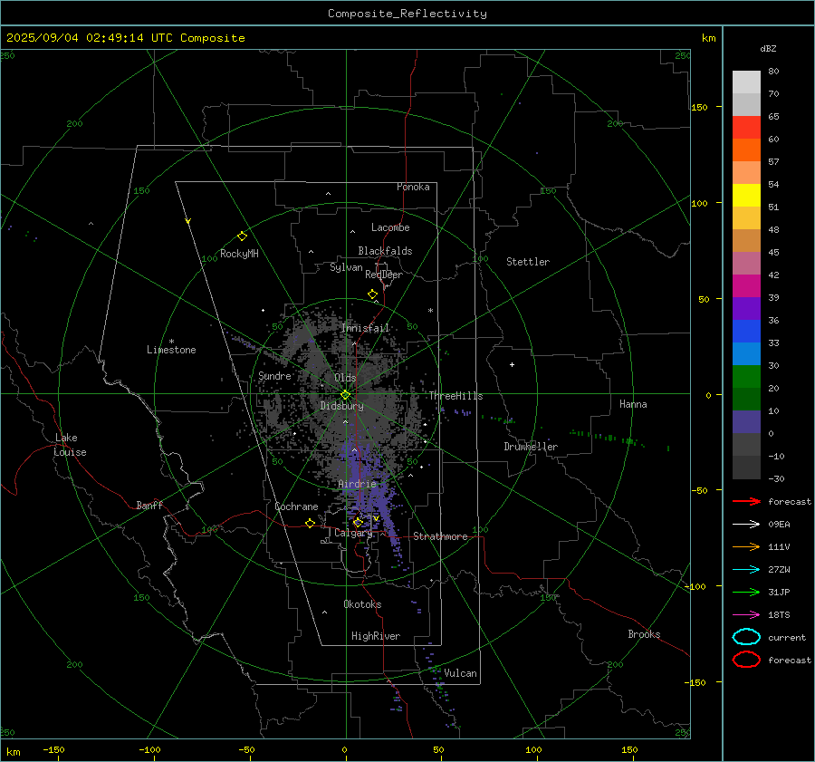Click the cyan 'current' ellipse in the legend
The width and height of the screenshot is (815, 762).
pyautogui.click(x=746, y=637)
